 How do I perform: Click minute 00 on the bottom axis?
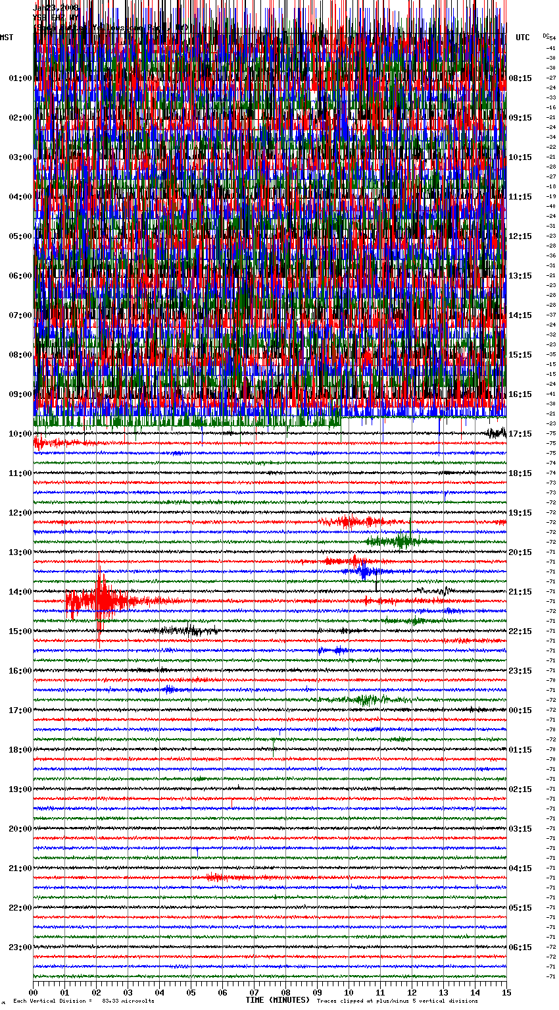coord(34,992)
